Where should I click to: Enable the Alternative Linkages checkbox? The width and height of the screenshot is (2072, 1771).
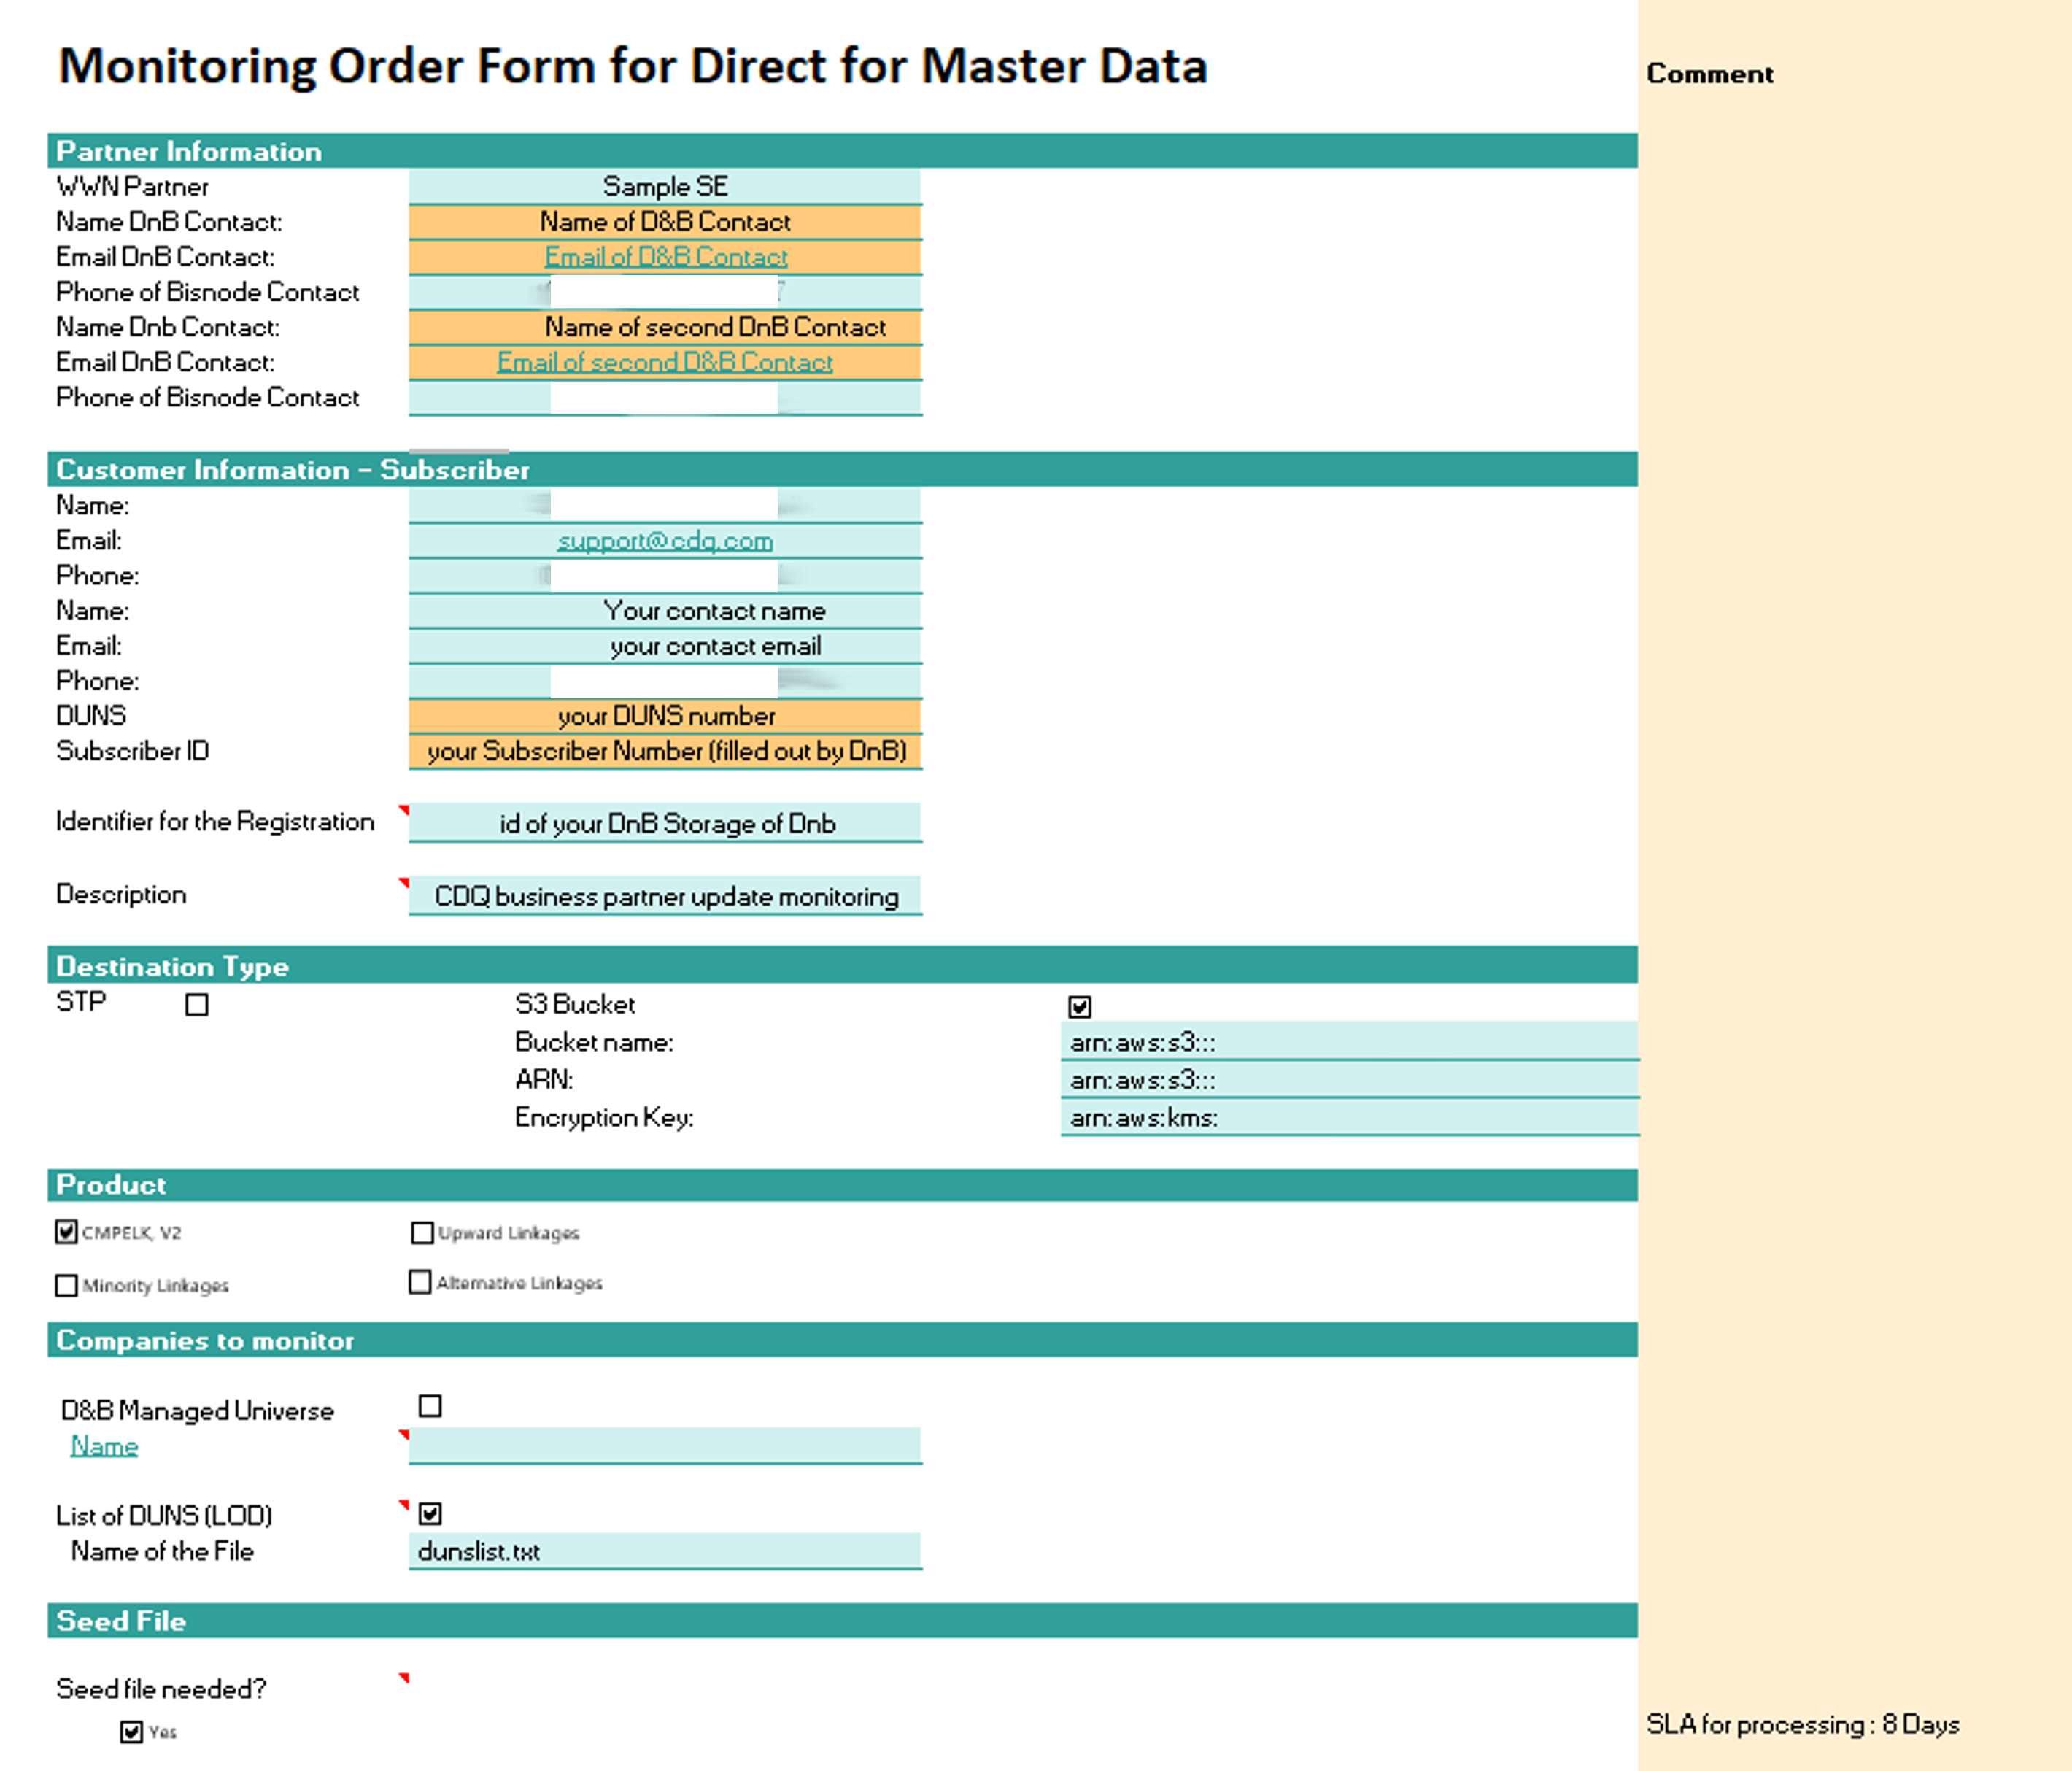420,1282
